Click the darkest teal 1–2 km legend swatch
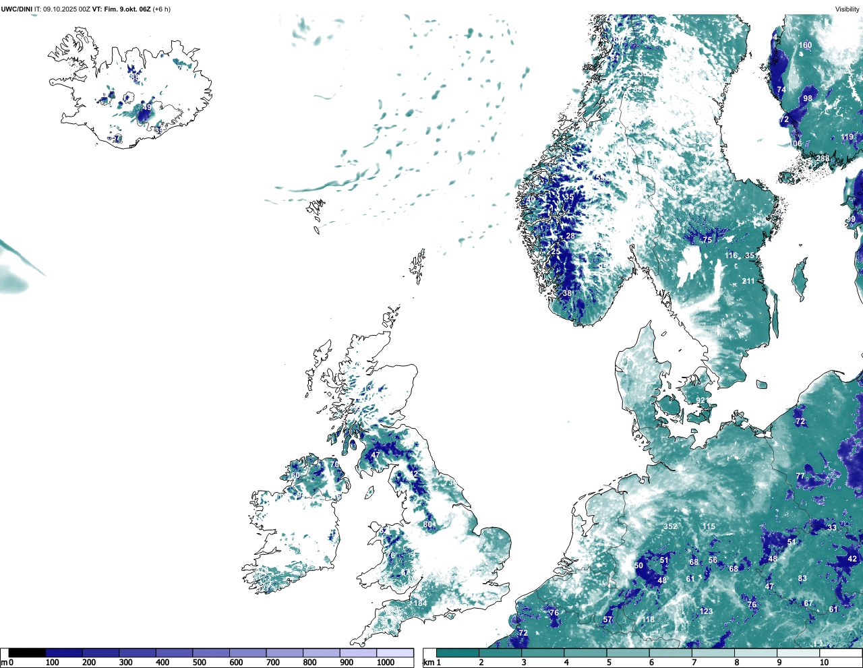 click(x=458, y=652)
